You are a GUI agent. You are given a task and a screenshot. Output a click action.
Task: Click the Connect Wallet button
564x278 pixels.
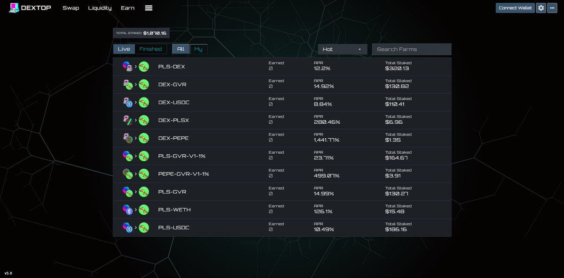pos(515,8)
